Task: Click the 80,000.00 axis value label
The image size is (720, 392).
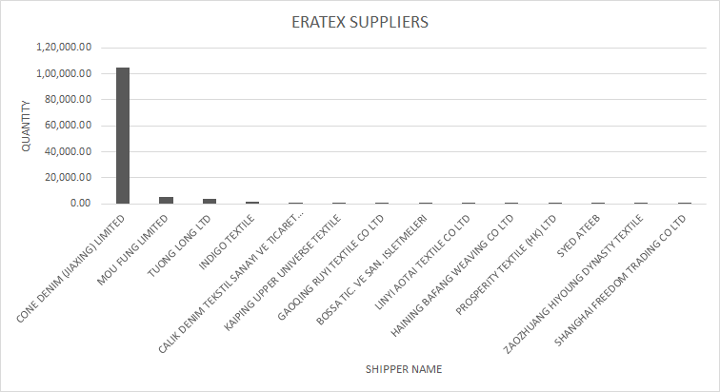Action: (x=68, y=100)
